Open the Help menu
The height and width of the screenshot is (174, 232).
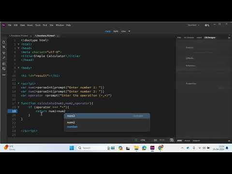click(69, 25)
